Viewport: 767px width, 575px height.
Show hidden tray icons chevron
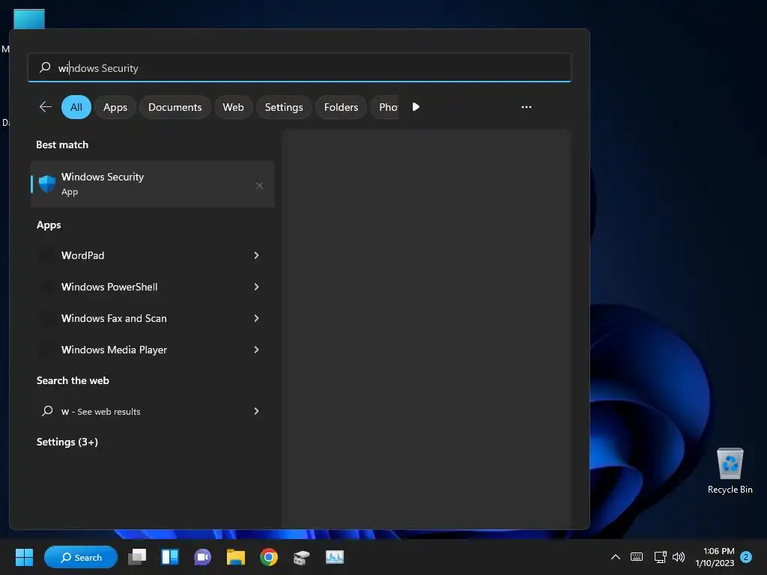coord(616,557)
